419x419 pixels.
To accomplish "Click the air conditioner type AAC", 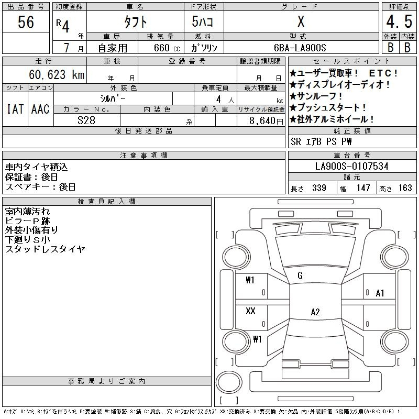I will [x=40, y=109].
